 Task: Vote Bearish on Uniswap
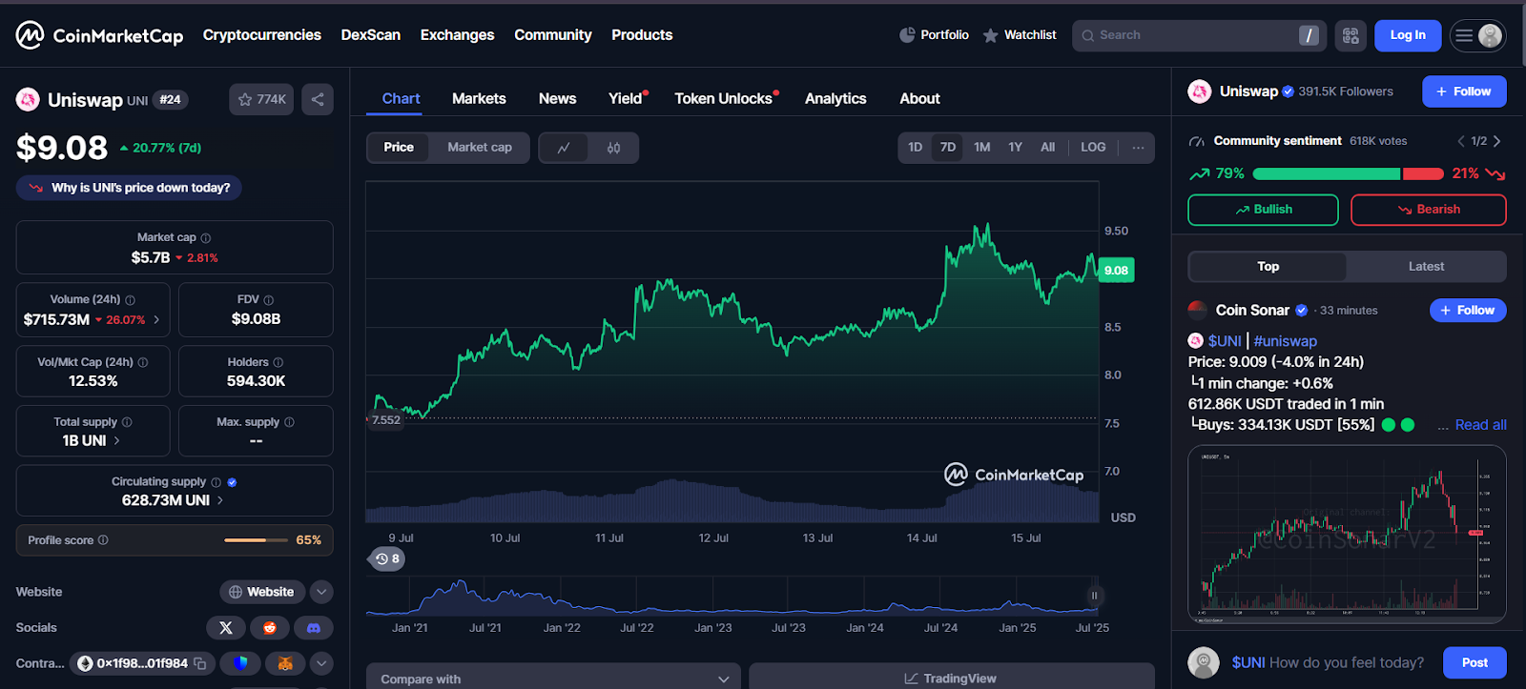[x=1429, y=210]
